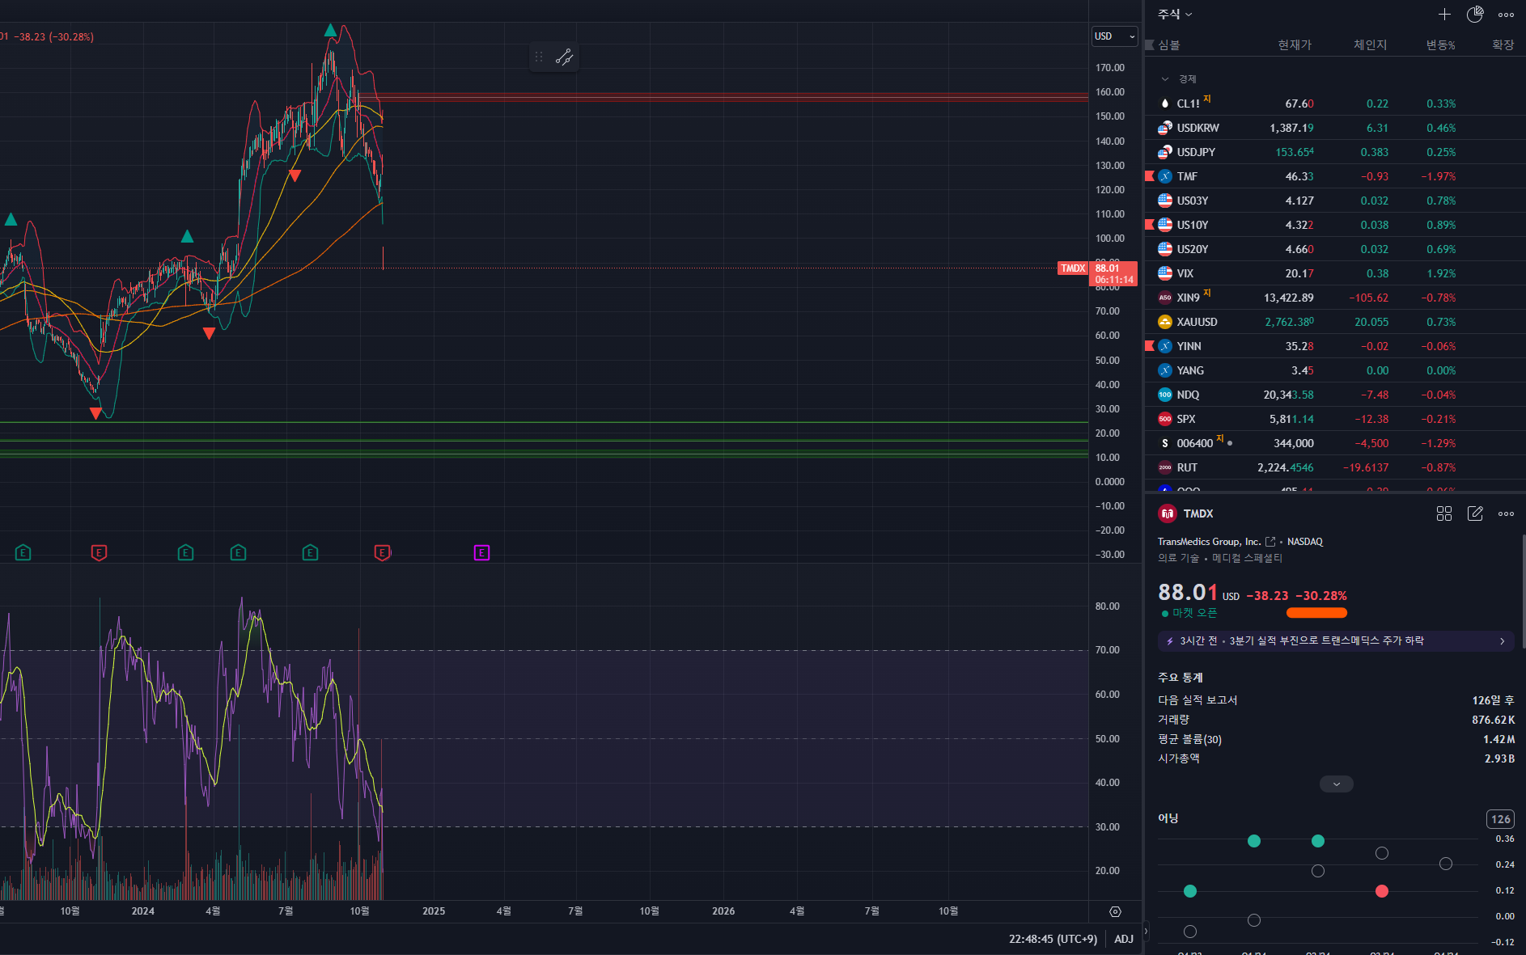Sort watchlist by 현재가 column
This screenshot has width=1526, height=955.
1294,45
